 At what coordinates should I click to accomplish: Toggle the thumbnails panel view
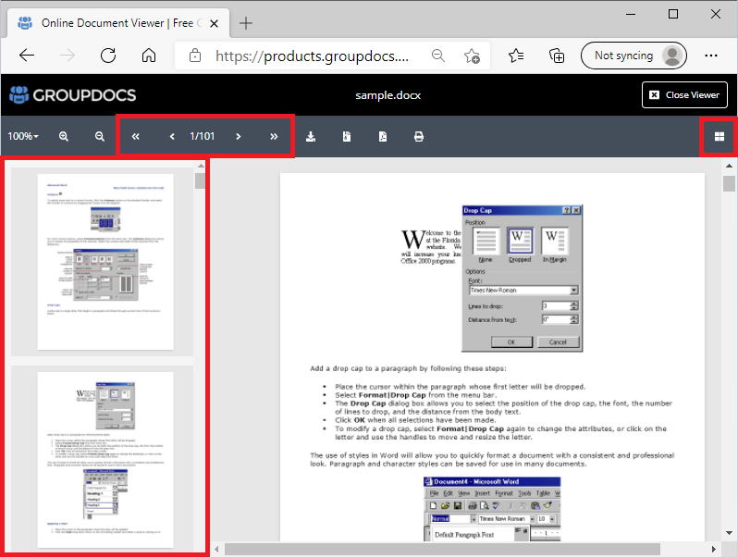(x=718, y=137)
